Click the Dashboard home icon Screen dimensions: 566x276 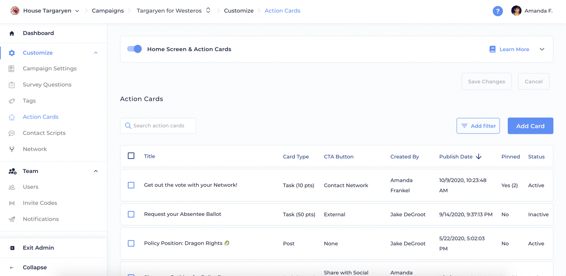12,33
